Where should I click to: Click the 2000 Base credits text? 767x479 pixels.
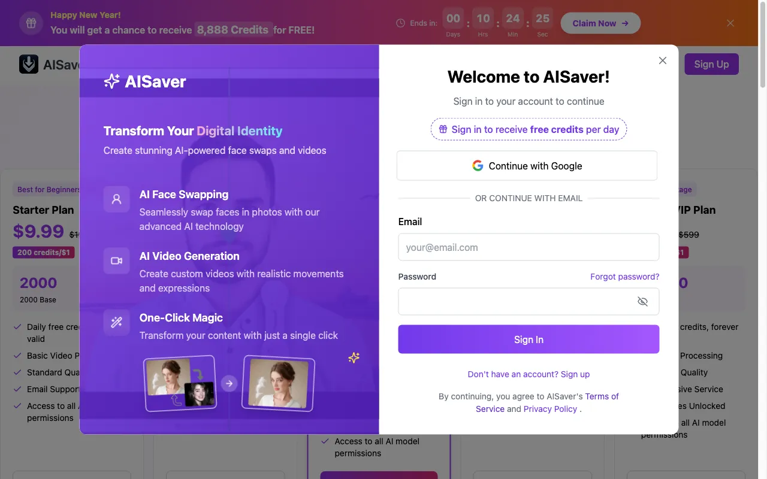(x=38, y=300)
